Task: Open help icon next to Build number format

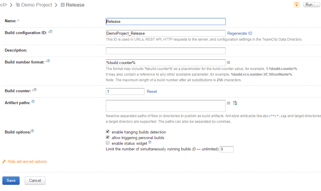Action: click(48, 61)
